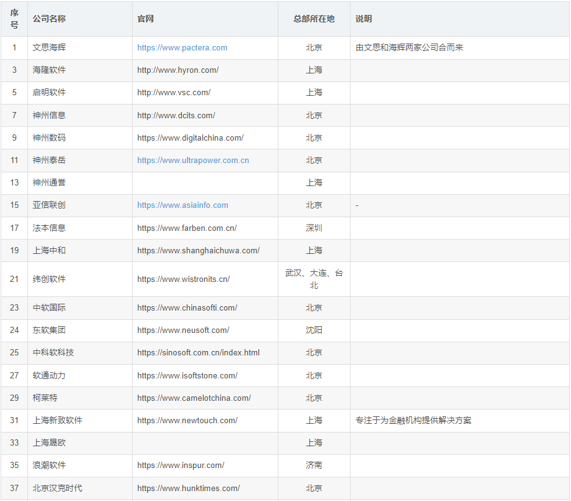Click company name 北京汉克时代

point(57,489)
